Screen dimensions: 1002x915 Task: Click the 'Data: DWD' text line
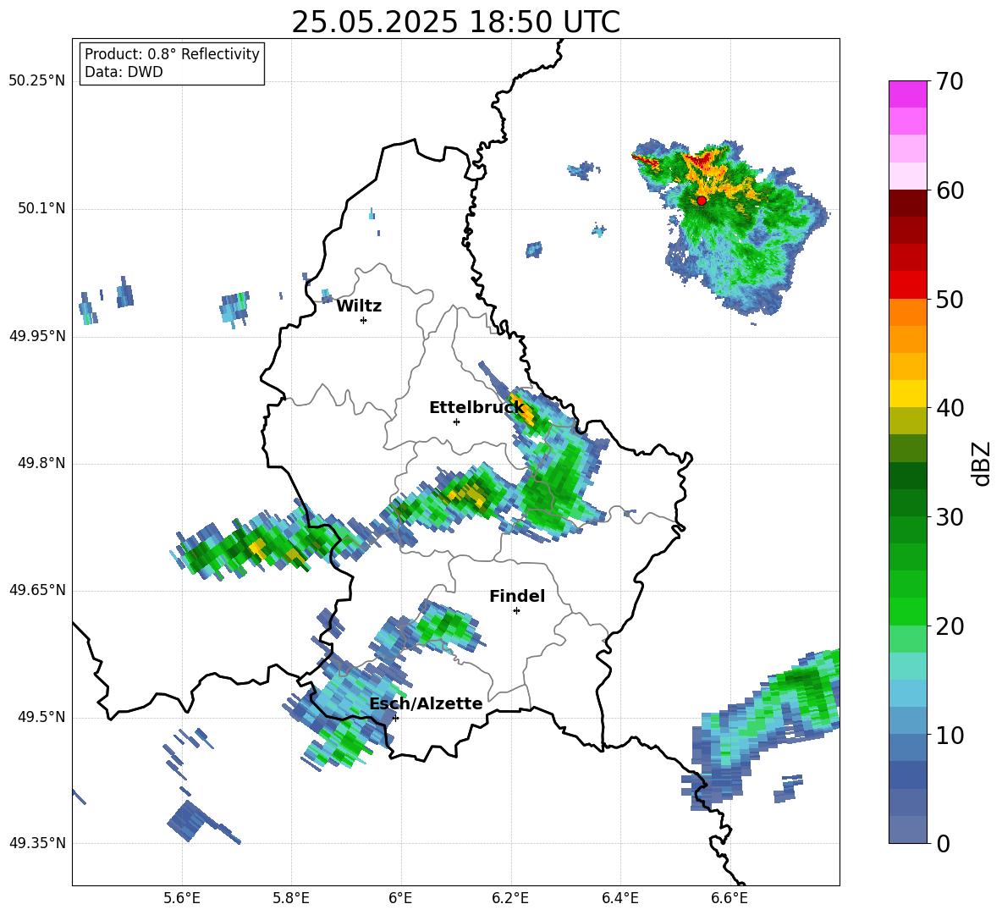click(x=124, y=72)
